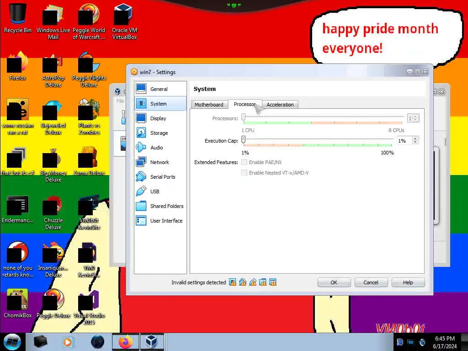Screen dimensions: 468x351
Task: Select Chuzzle Deluxe desktop icon
Action: click(x=53, y=213)
